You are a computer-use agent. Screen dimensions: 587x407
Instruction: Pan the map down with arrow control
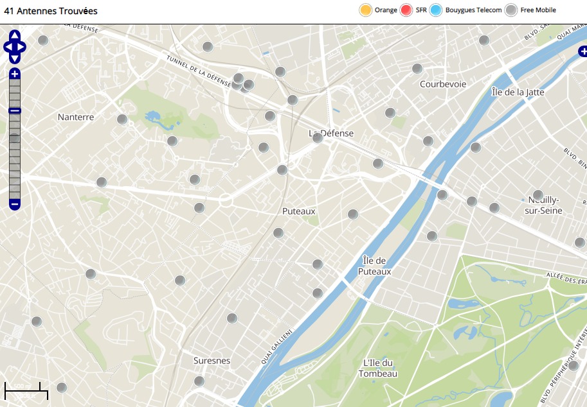tap(15, 58)
